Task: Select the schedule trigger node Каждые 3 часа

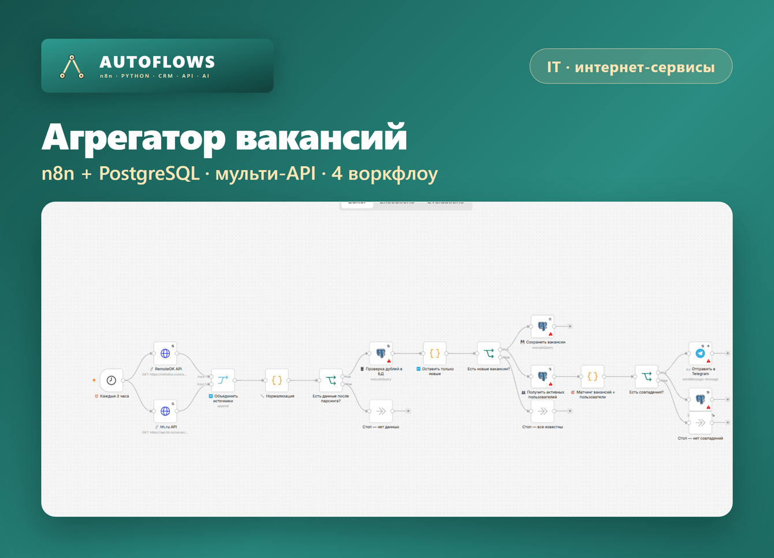Action: pyautogui.click(x=111, y=380)
